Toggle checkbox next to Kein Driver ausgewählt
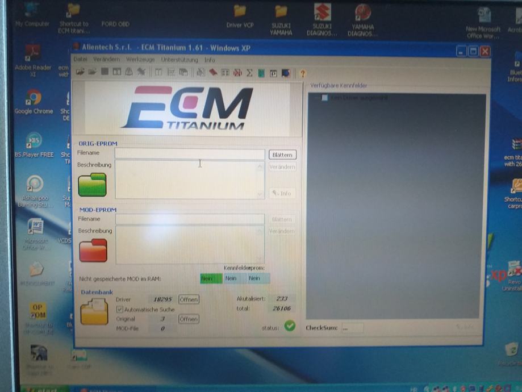Viewport: 522px width, 392px height. coord(324,97)
